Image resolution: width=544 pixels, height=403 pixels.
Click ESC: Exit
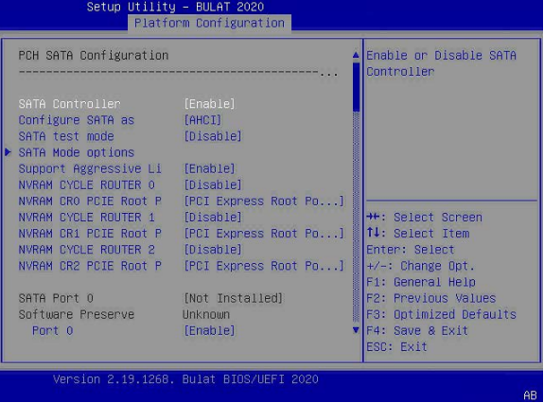[397, 346]
